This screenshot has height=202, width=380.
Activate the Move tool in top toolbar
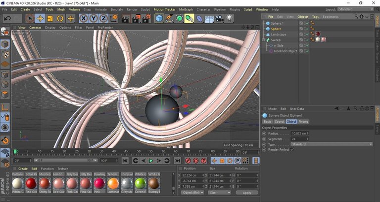(x=40, y=19)
